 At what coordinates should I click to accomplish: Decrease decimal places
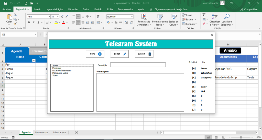click(131, 22)
